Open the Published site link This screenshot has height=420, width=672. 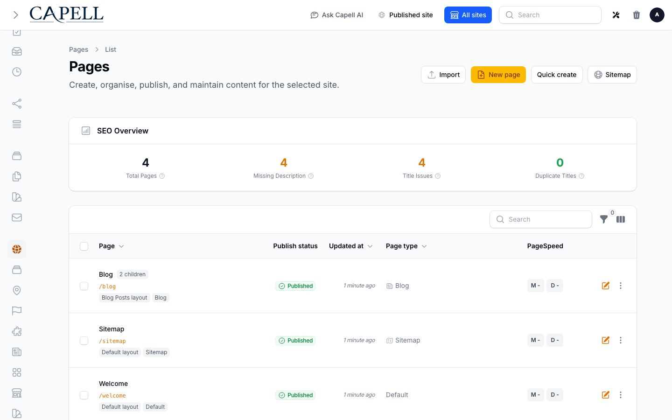click(x=406, y=15)
